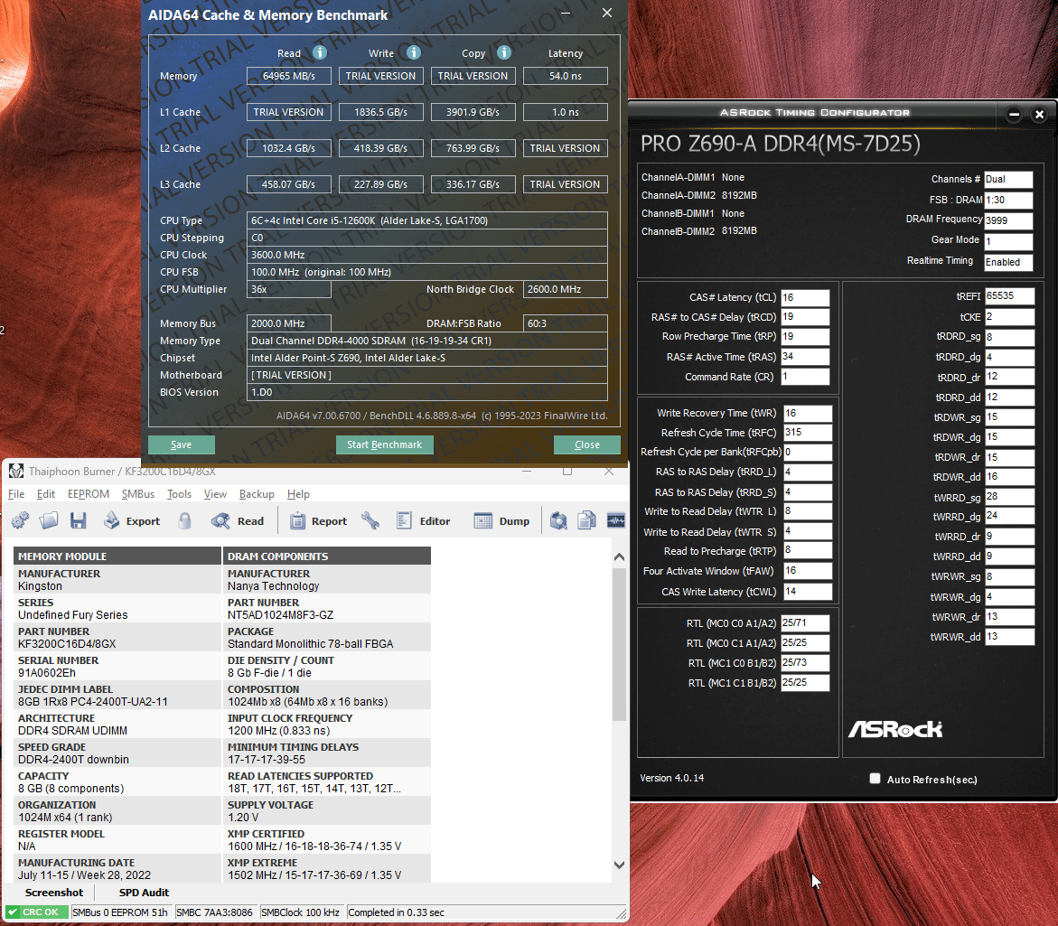
Task: Click the CAS Write Latency (tCWL) field
Action: click(808, 592)
